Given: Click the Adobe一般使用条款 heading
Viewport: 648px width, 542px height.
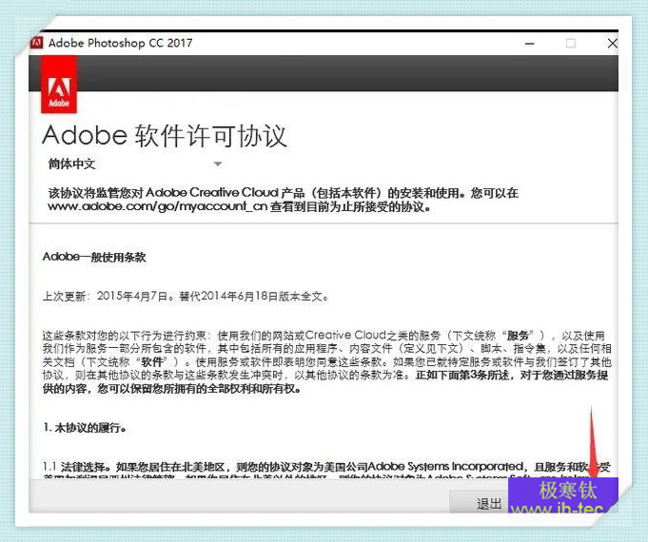Looking at the screenshot, I should coord(94,257).
